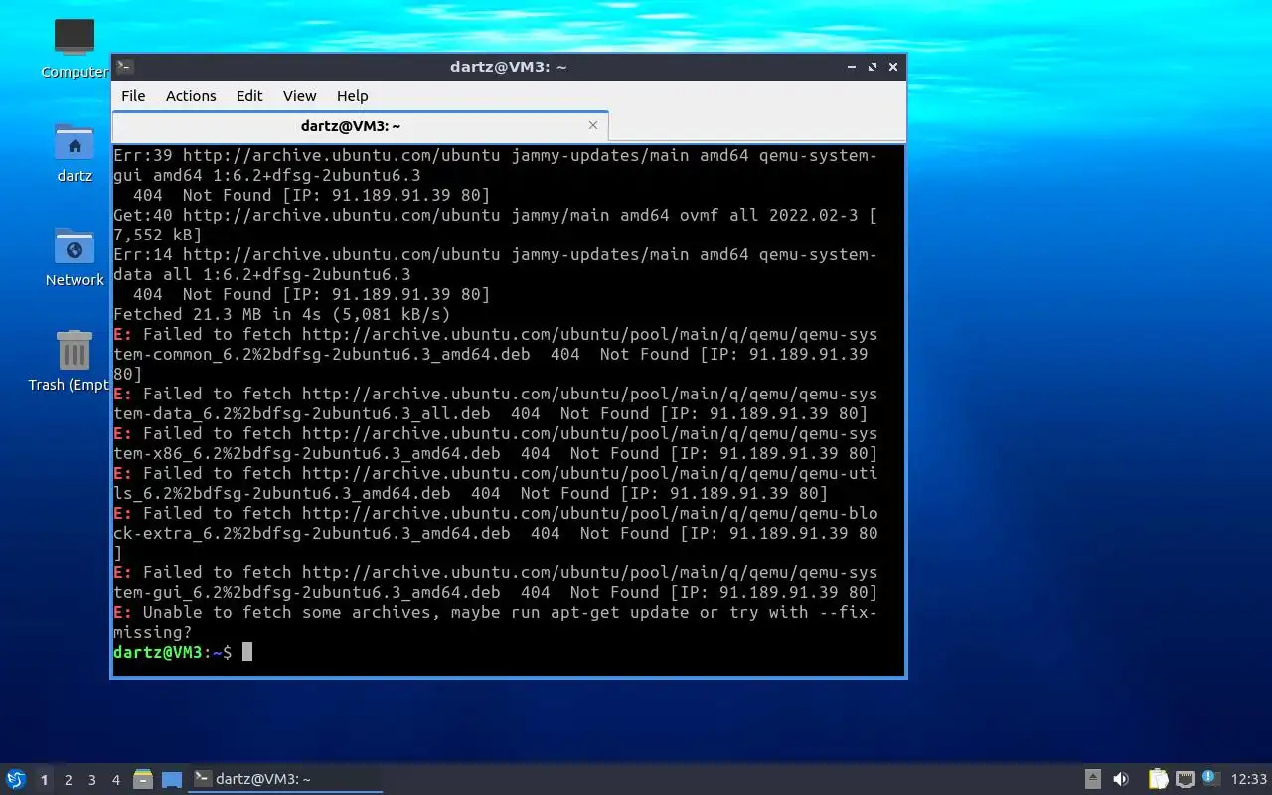
Task: Switch to workspace 1
Action: [44, 780]
